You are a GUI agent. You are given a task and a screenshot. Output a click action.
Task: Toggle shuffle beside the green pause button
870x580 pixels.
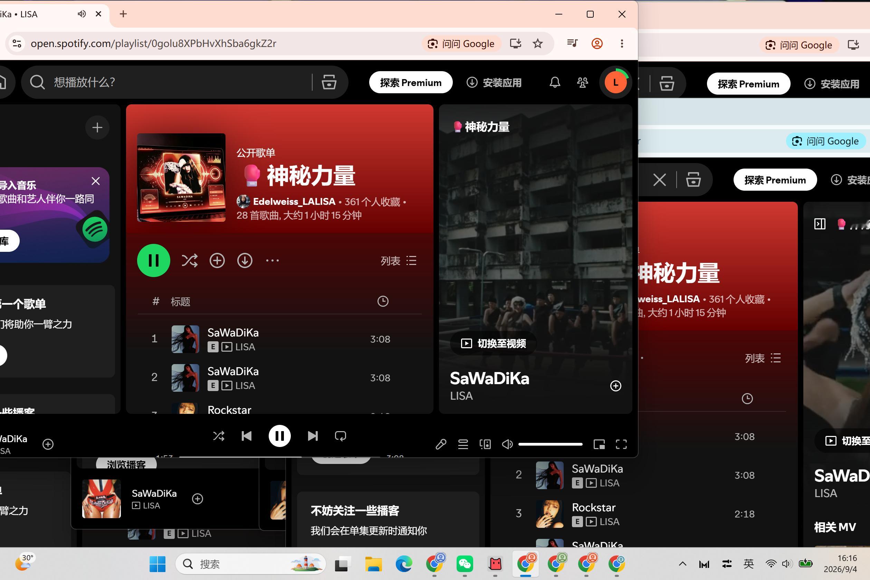pyautogui.click(x=190, y=261)
